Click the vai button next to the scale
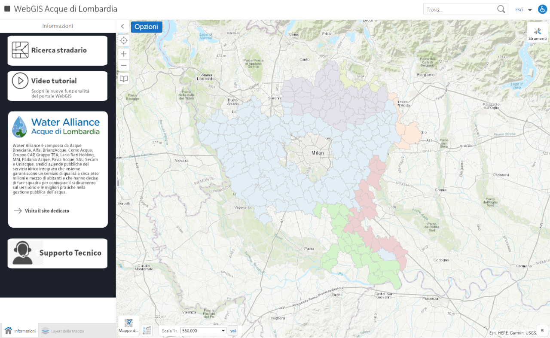The height and width of the screenshot is (338, 550). pyautogui.click(x=233, y=330)
